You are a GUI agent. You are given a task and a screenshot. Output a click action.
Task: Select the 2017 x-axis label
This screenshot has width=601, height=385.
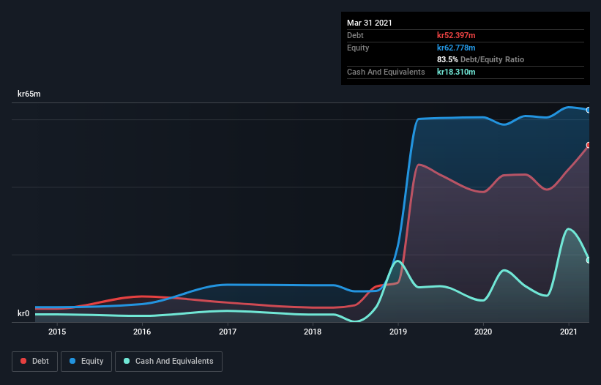(228, 332)
